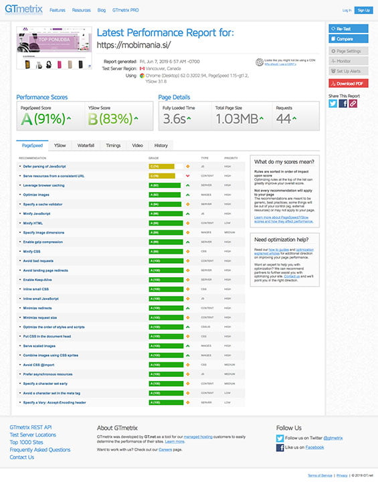
Task: Click green up-arrow on Optimize images row
Action: click(188, 195)
